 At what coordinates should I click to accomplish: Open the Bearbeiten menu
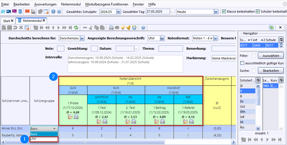[x=22, y=4]
